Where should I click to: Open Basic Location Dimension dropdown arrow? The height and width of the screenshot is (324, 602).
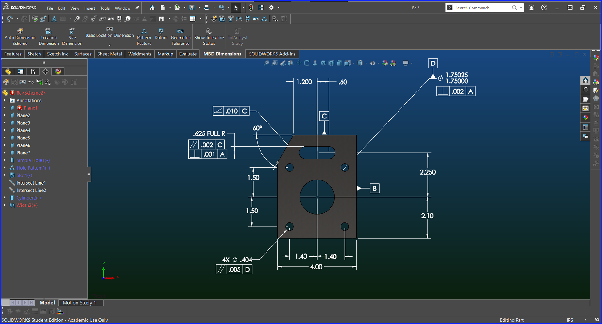(110, 45)
